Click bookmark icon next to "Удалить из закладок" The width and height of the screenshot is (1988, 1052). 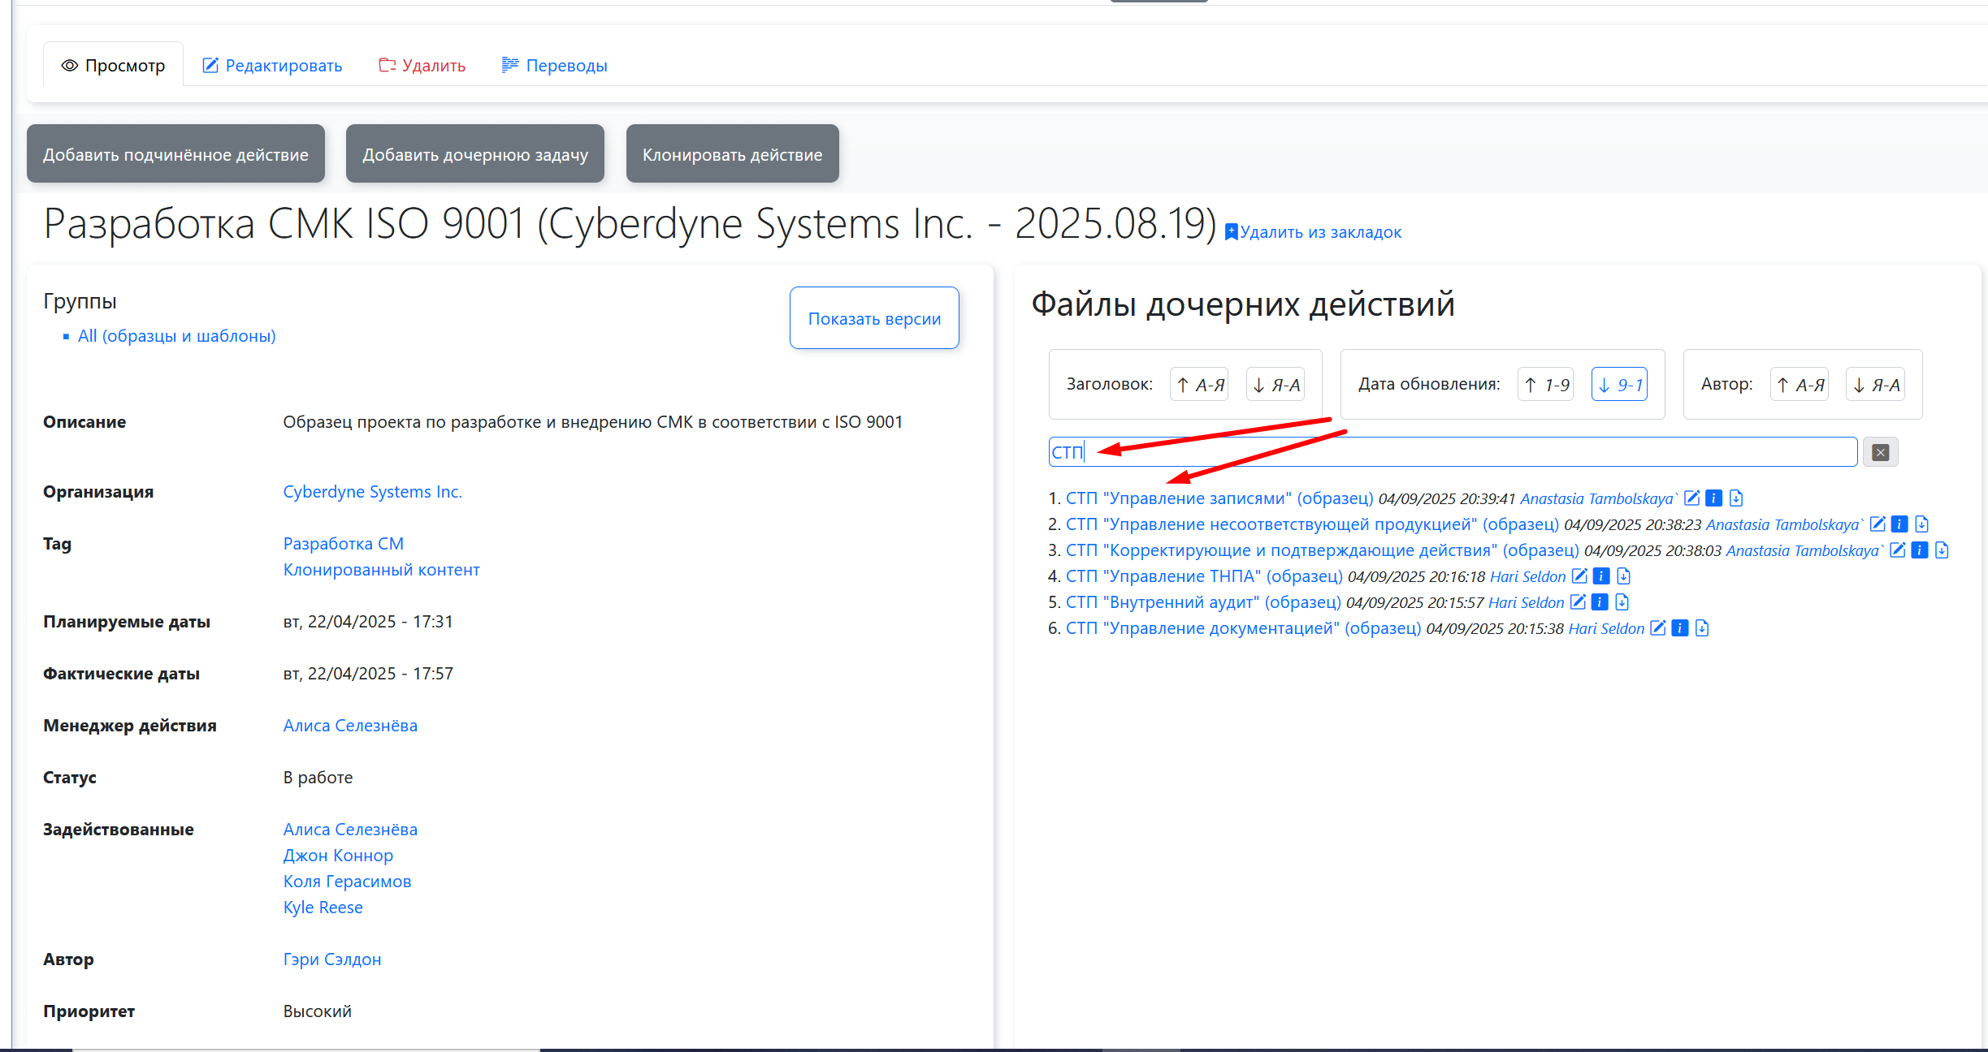(x=1231, y=232)
